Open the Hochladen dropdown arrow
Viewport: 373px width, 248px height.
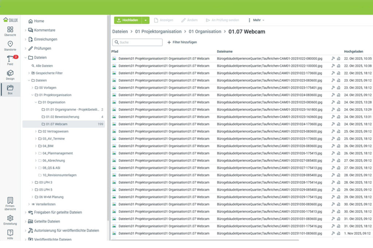[145, 20]
